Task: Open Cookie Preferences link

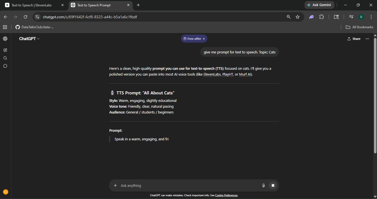Action: pos(226,195)
